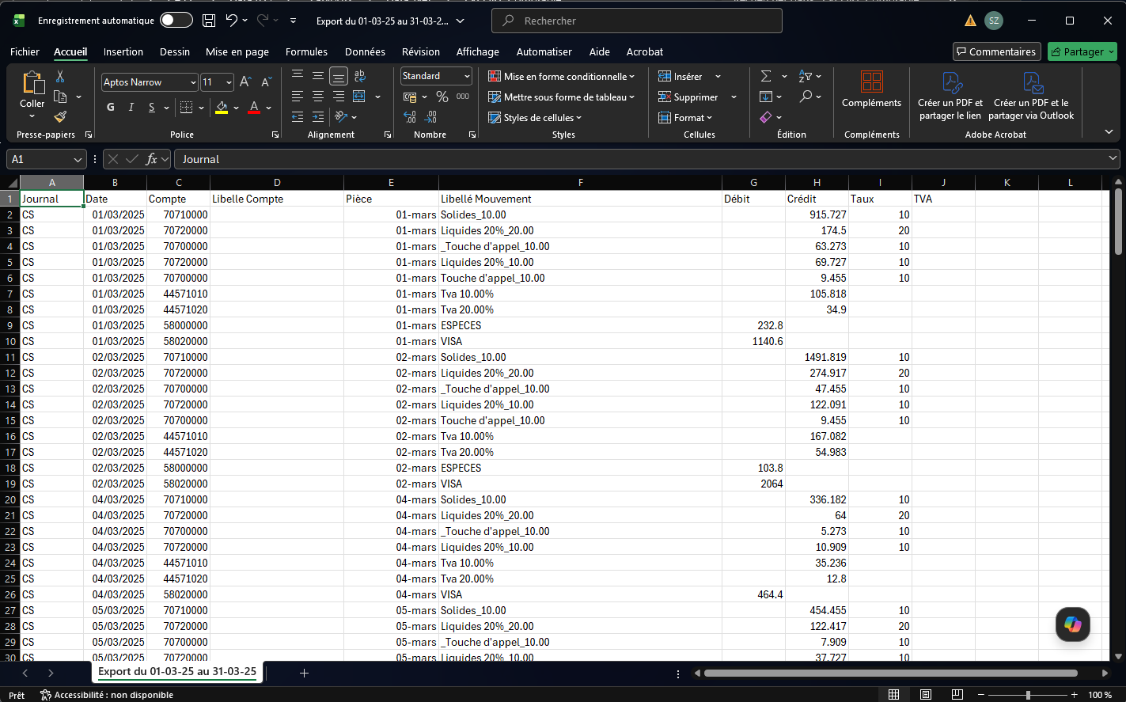This screenshot has height=702, width=1126.
Task: Toggle underline formatting
Action: pyautogui.click(x=152, y=108)
